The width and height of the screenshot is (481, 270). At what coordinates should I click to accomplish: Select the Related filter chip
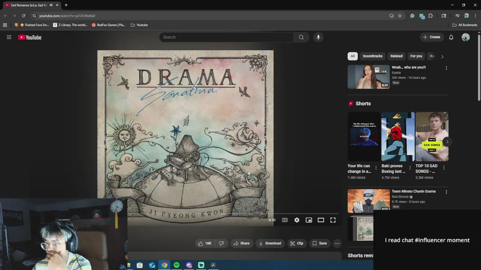pos(396,56)
